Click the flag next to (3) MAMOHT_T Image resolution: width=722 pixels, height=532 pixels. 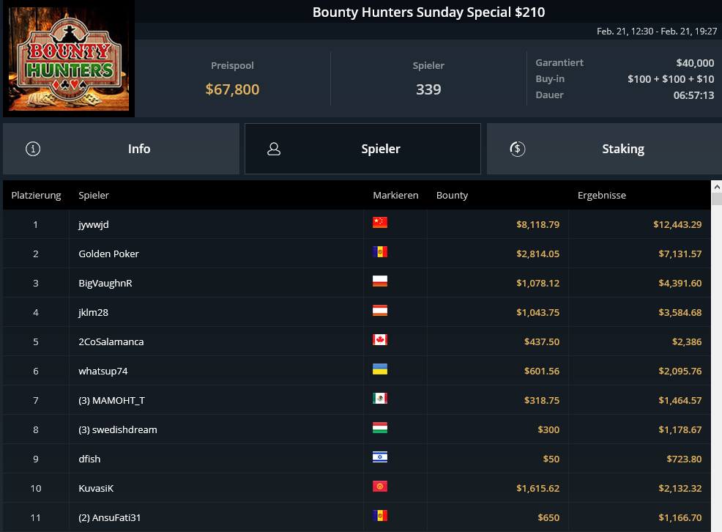380,399
